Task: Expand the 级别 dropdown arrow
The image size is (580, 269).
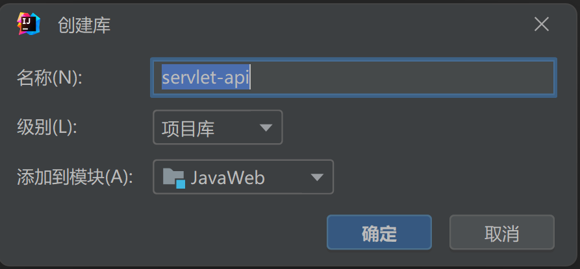Action: (266, 128)
